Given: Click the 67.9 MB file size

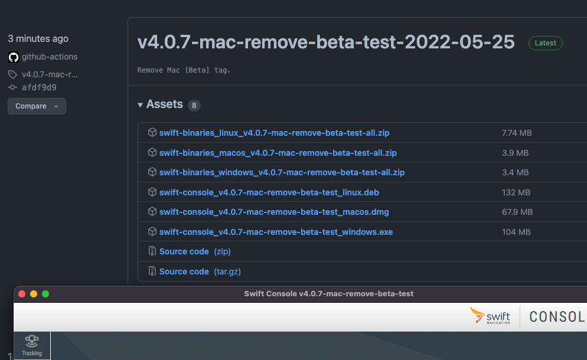Looking at the screenshot, I should pyautogui.click(x=517, y=212).
